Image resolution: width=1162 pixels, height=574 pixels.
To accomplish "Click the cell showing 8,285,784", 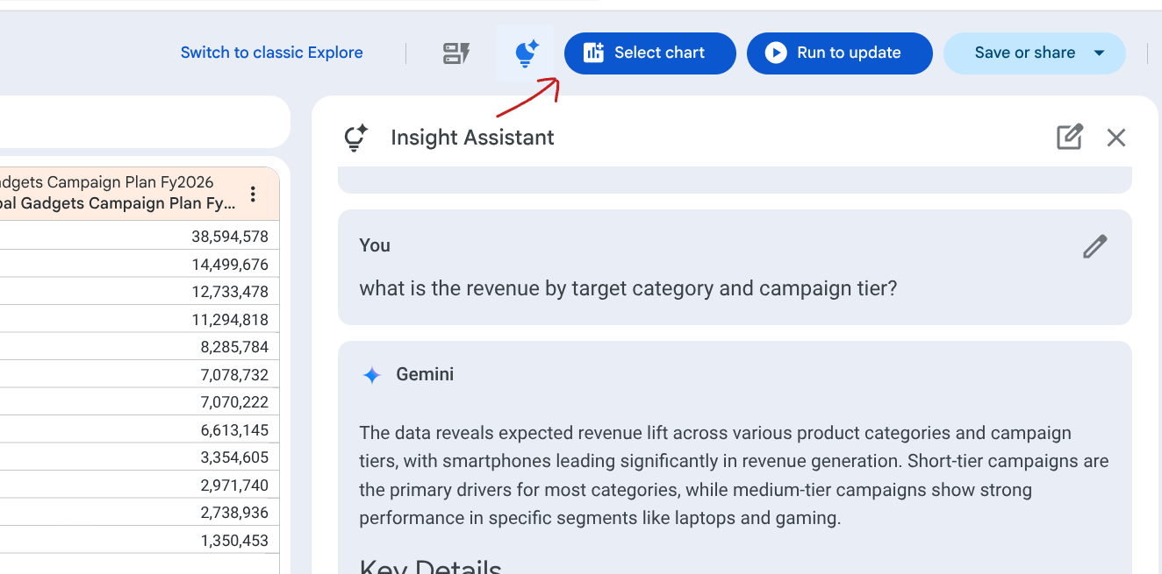I will (x=234, y=347).
